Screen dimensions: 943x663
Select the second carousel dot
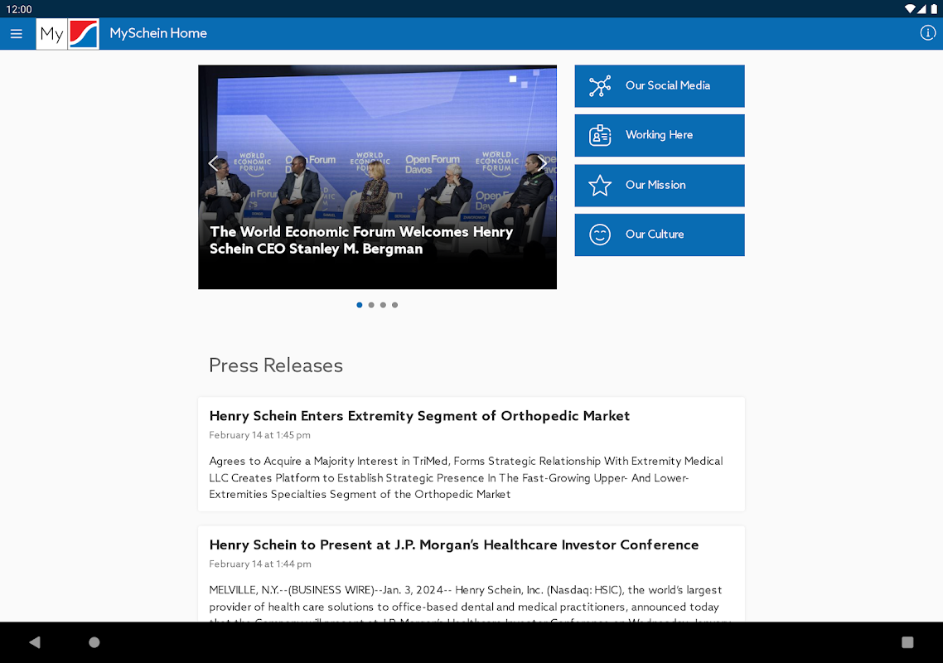coord(371,305)
